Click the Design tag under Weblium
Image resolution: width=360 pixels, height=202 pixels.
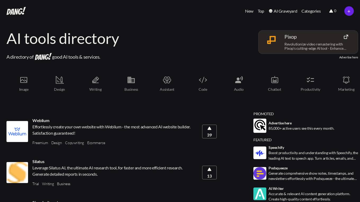57,143
